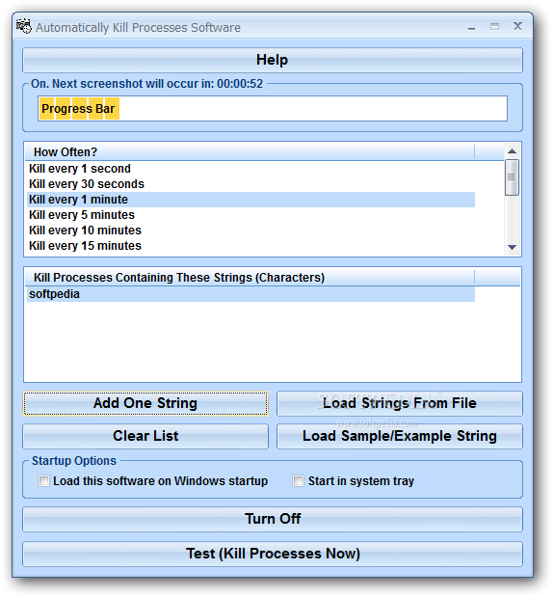553x597 pixels.
Task: Click the scroll up arrow of the frequency list
Action: (512, 151)
